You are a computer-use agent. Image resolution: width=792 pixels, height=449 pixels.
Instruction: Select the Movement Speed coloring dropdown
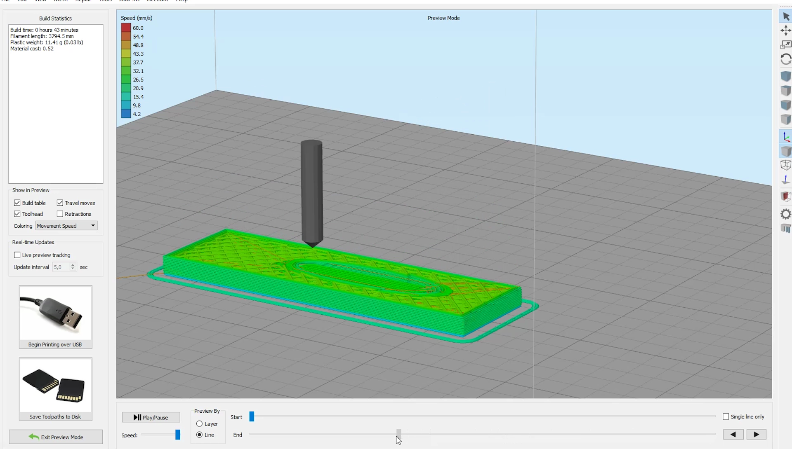pos(65,225)
